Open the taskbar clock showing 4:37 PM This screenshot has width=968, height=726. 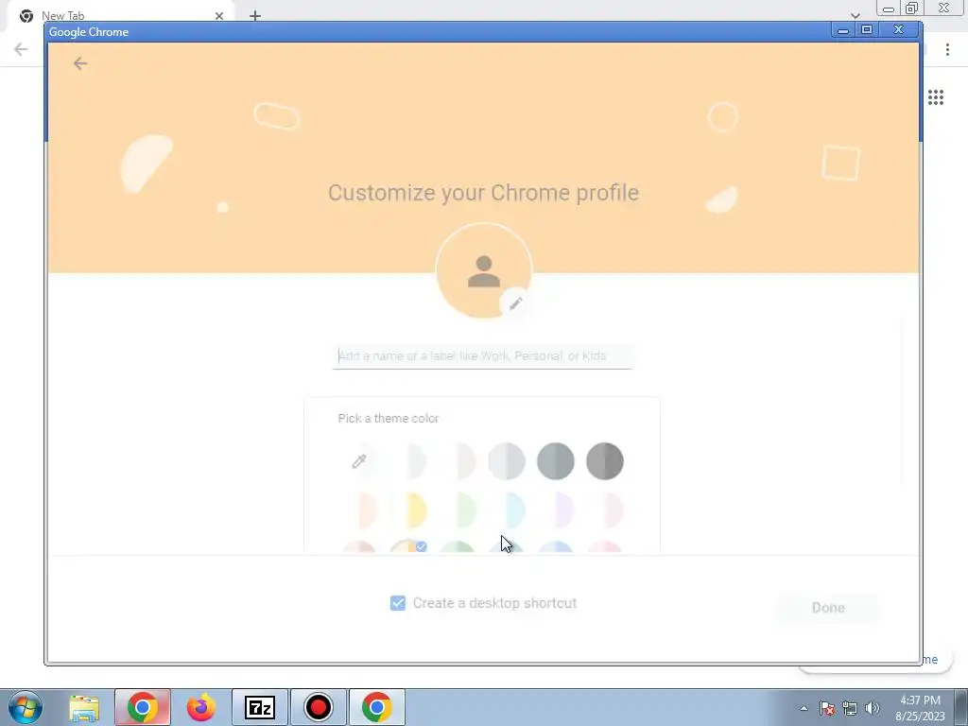(x=920, y=708)
